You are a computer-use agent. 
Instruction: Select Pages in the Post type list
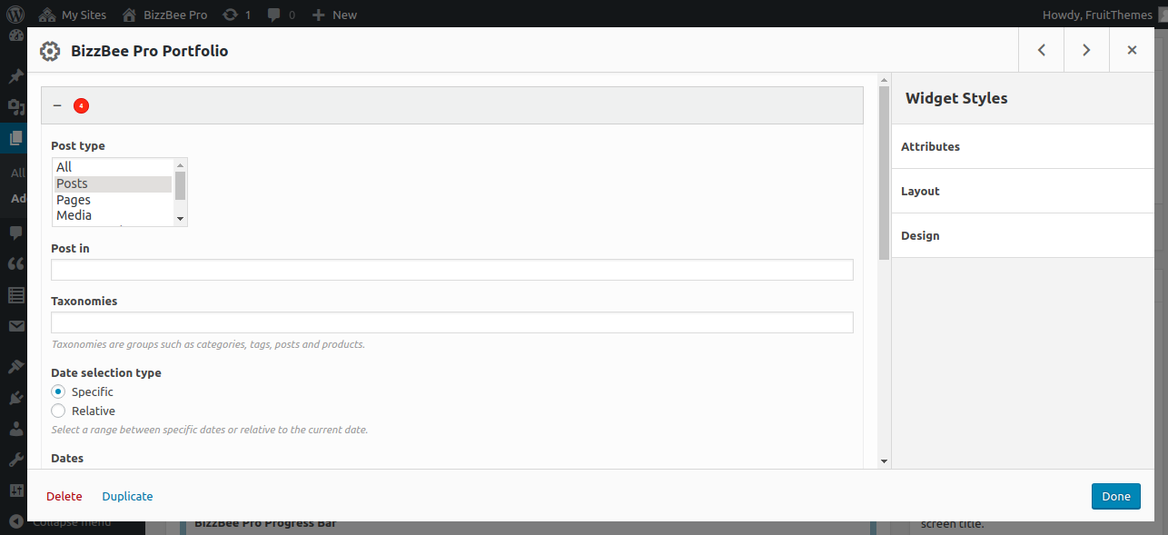113,200
